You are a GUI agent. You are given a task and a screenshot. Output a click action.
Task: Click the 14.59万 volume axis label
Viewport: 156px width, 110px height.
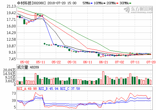tap(9, 74)
